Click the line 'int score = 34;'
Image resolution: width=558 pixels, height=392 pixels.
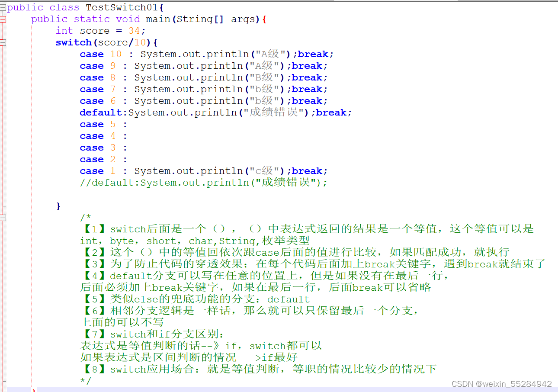[x=101, y=31]
